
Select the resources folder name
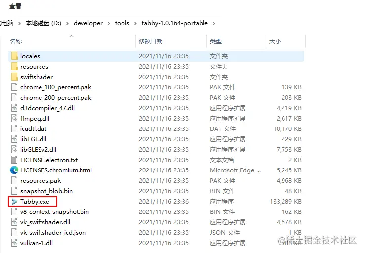click(34, 67)
